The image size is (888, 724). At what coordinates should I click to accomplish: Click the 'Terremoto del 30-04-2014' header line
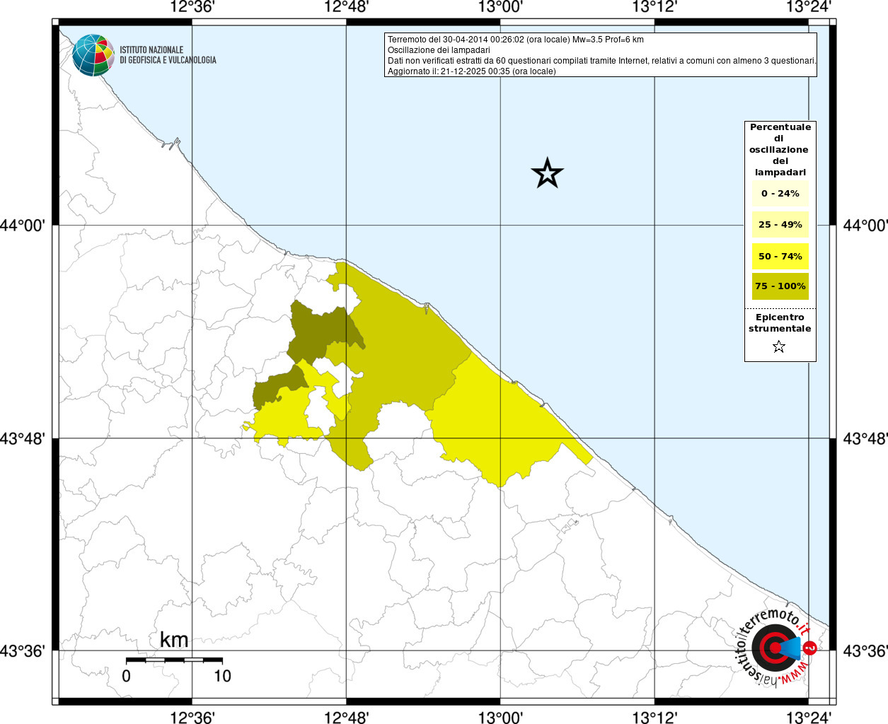pos(516,40)
